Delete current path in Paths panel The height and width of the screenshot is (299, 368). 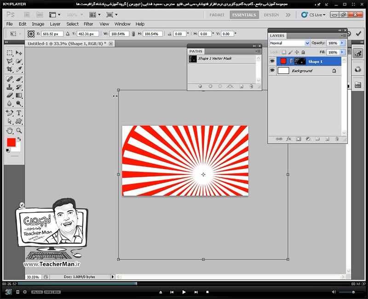point(251,86)
